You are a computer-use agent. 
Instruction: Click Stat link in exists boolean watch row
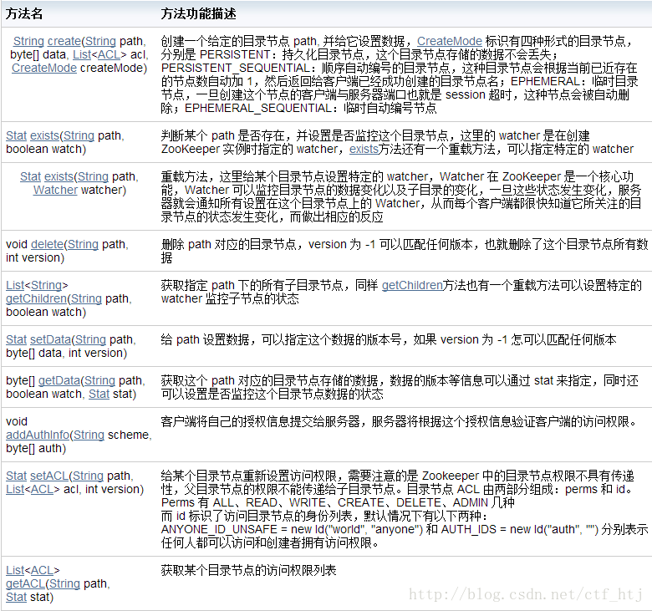pyautogui.click(x=16, y=135)
